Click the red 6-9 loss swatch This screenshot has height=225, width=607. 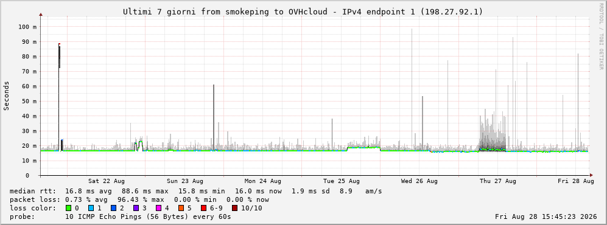click(203, 208)
